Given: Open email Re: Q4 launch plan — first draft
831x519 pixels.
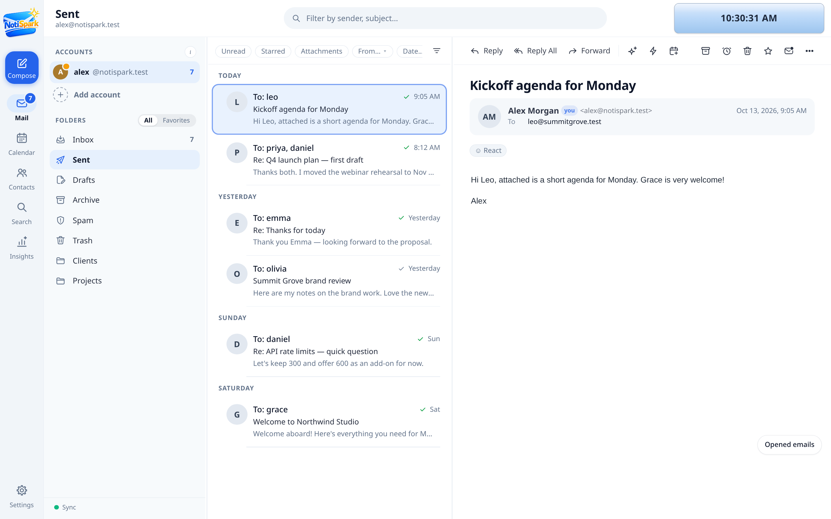Looking at the screenshot, I should [x=329, y=160].
